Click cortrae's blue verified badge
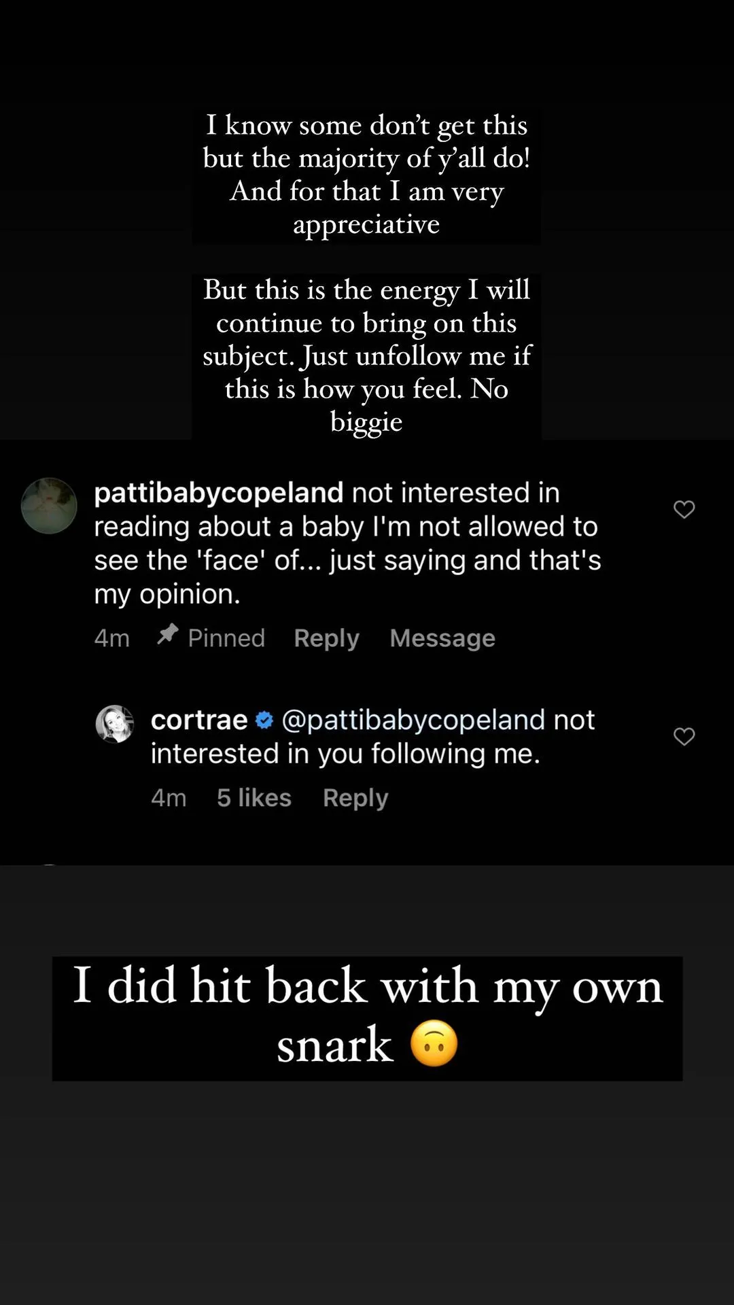This screenshot has height=1305, width=734. pyautogui.click(x=264, y=720)
